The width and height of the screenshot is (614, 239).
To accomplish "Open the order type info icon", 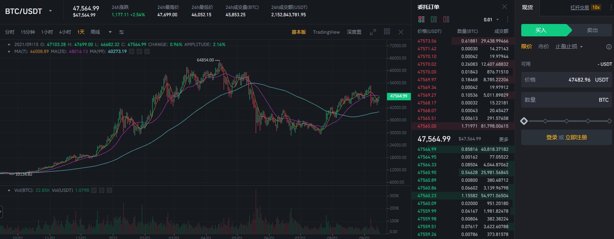I will point(609,47).
